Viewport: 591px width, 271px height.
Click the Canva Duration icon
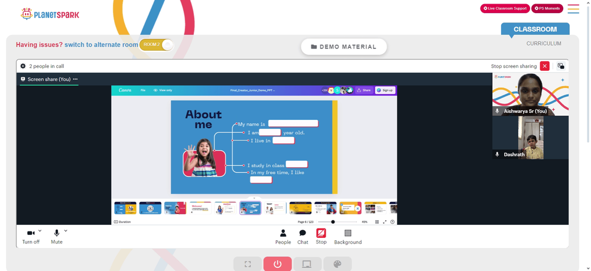coord(116,222)
